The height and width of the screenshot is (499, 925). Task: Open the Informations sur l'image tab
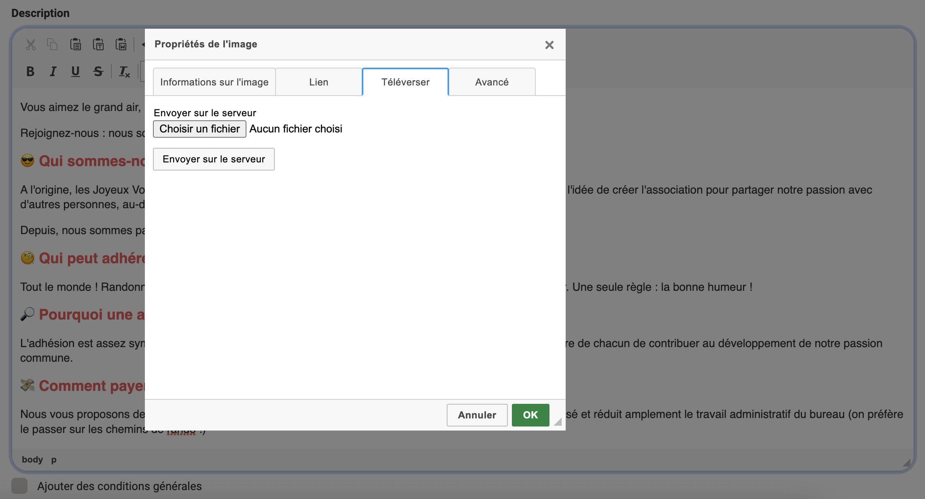click(214, 82)
